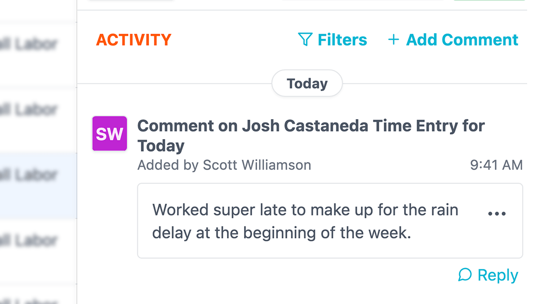Click the purple SW avatar

[110, 134]
